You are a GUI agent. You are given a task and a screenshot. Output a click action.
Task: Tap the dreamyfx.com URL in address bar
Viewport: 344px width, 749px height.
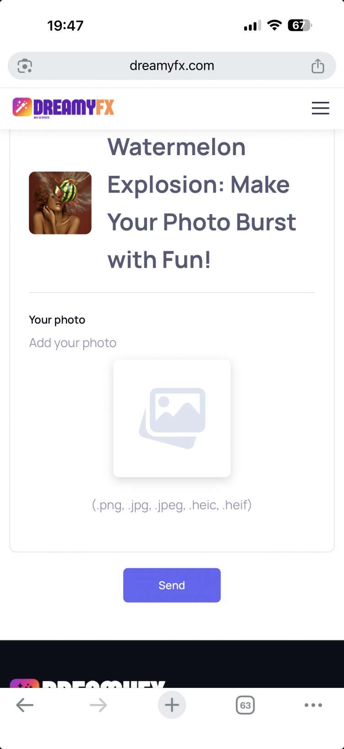coord(172,66)
